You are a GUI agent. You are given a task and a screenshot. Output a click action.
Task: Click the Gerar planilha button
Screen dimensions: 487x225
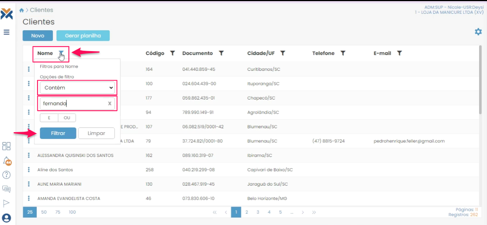pos(83,36)
